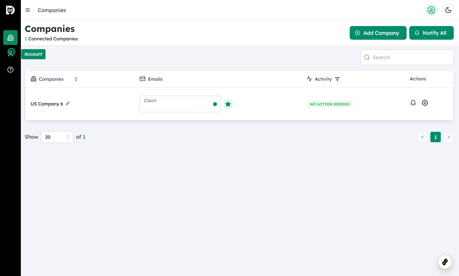Click the Notify All button

point(431,33)
